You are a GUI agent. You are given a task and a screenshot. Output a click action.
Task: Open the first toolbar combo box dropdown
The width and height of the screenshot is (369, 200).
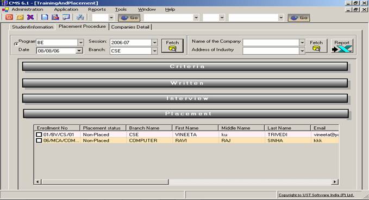tap(111, 17)
